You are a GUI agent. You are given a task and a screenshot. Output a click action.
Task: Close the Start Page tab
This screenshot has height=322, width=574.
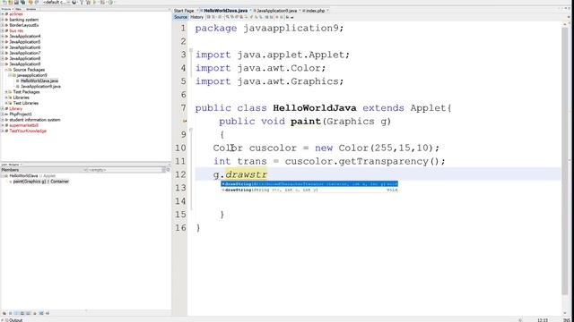(x=197, y=11)
